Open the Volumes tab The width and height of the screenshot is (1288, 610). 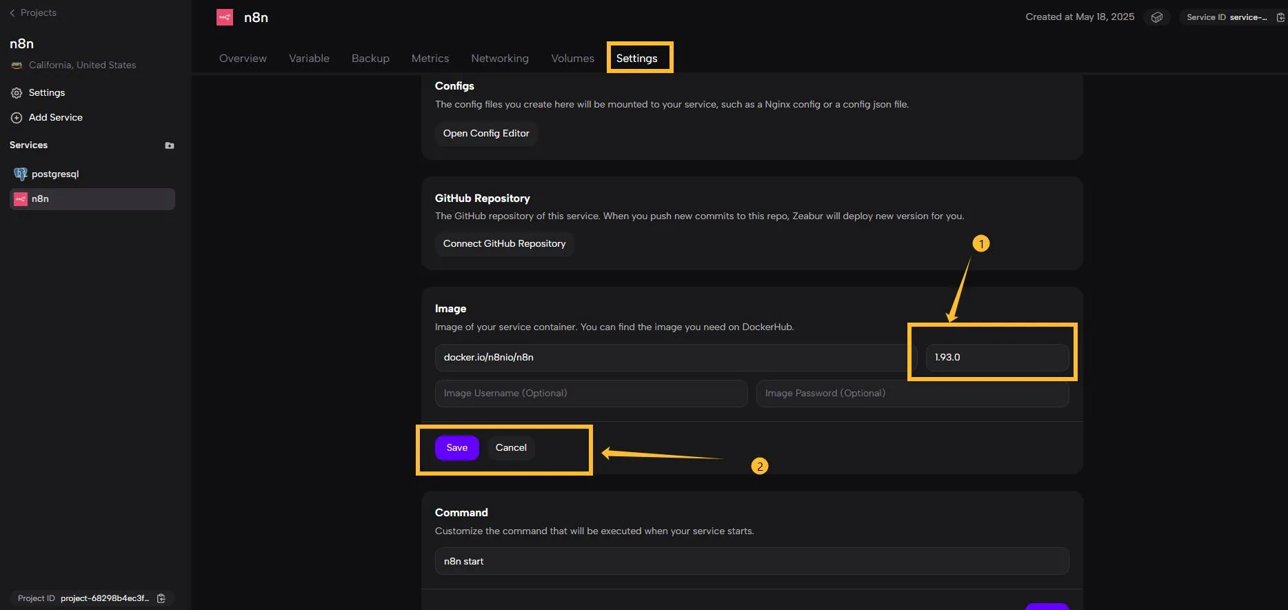572,59
